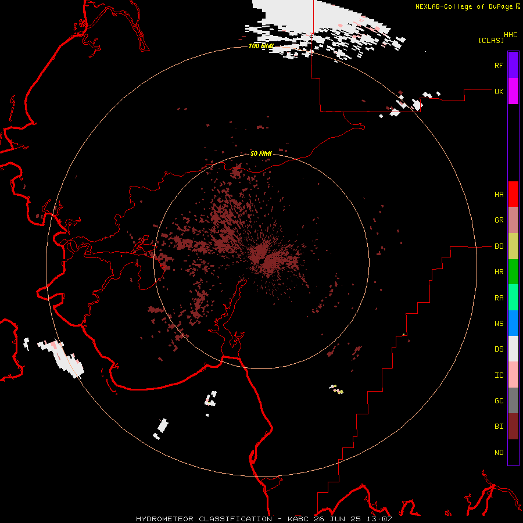Click the DS legend label
The height and width of the screenshot is (523, 523).
click(x=499, y=349)
